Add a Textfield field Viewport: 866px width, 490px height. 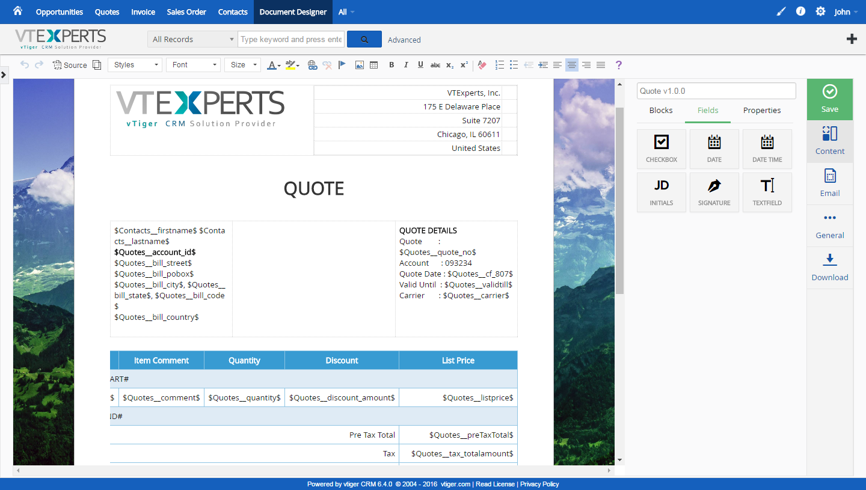point(767,192)
